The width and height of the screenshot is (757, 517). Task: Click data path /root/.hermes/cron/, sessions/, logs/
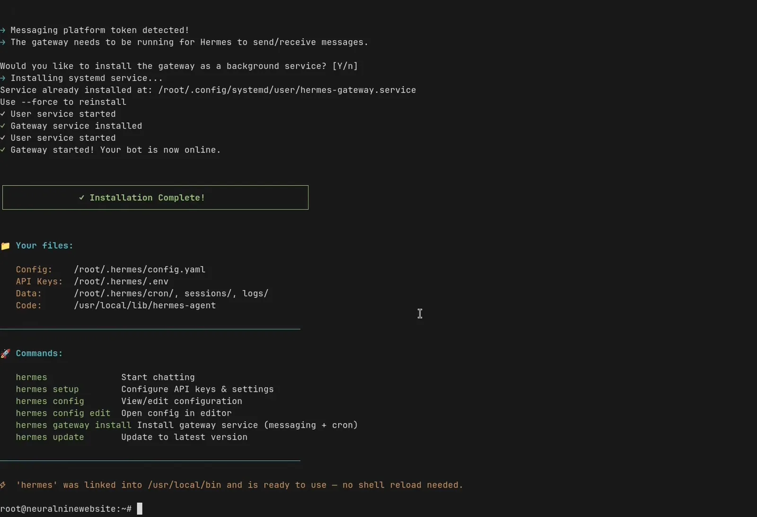[171, 293]
